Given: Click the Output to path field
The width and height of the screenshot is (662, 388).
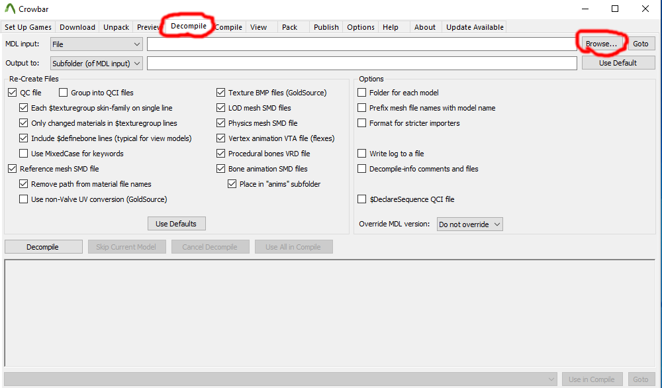Looking at the screenshot, I should [x=362, y=64].
